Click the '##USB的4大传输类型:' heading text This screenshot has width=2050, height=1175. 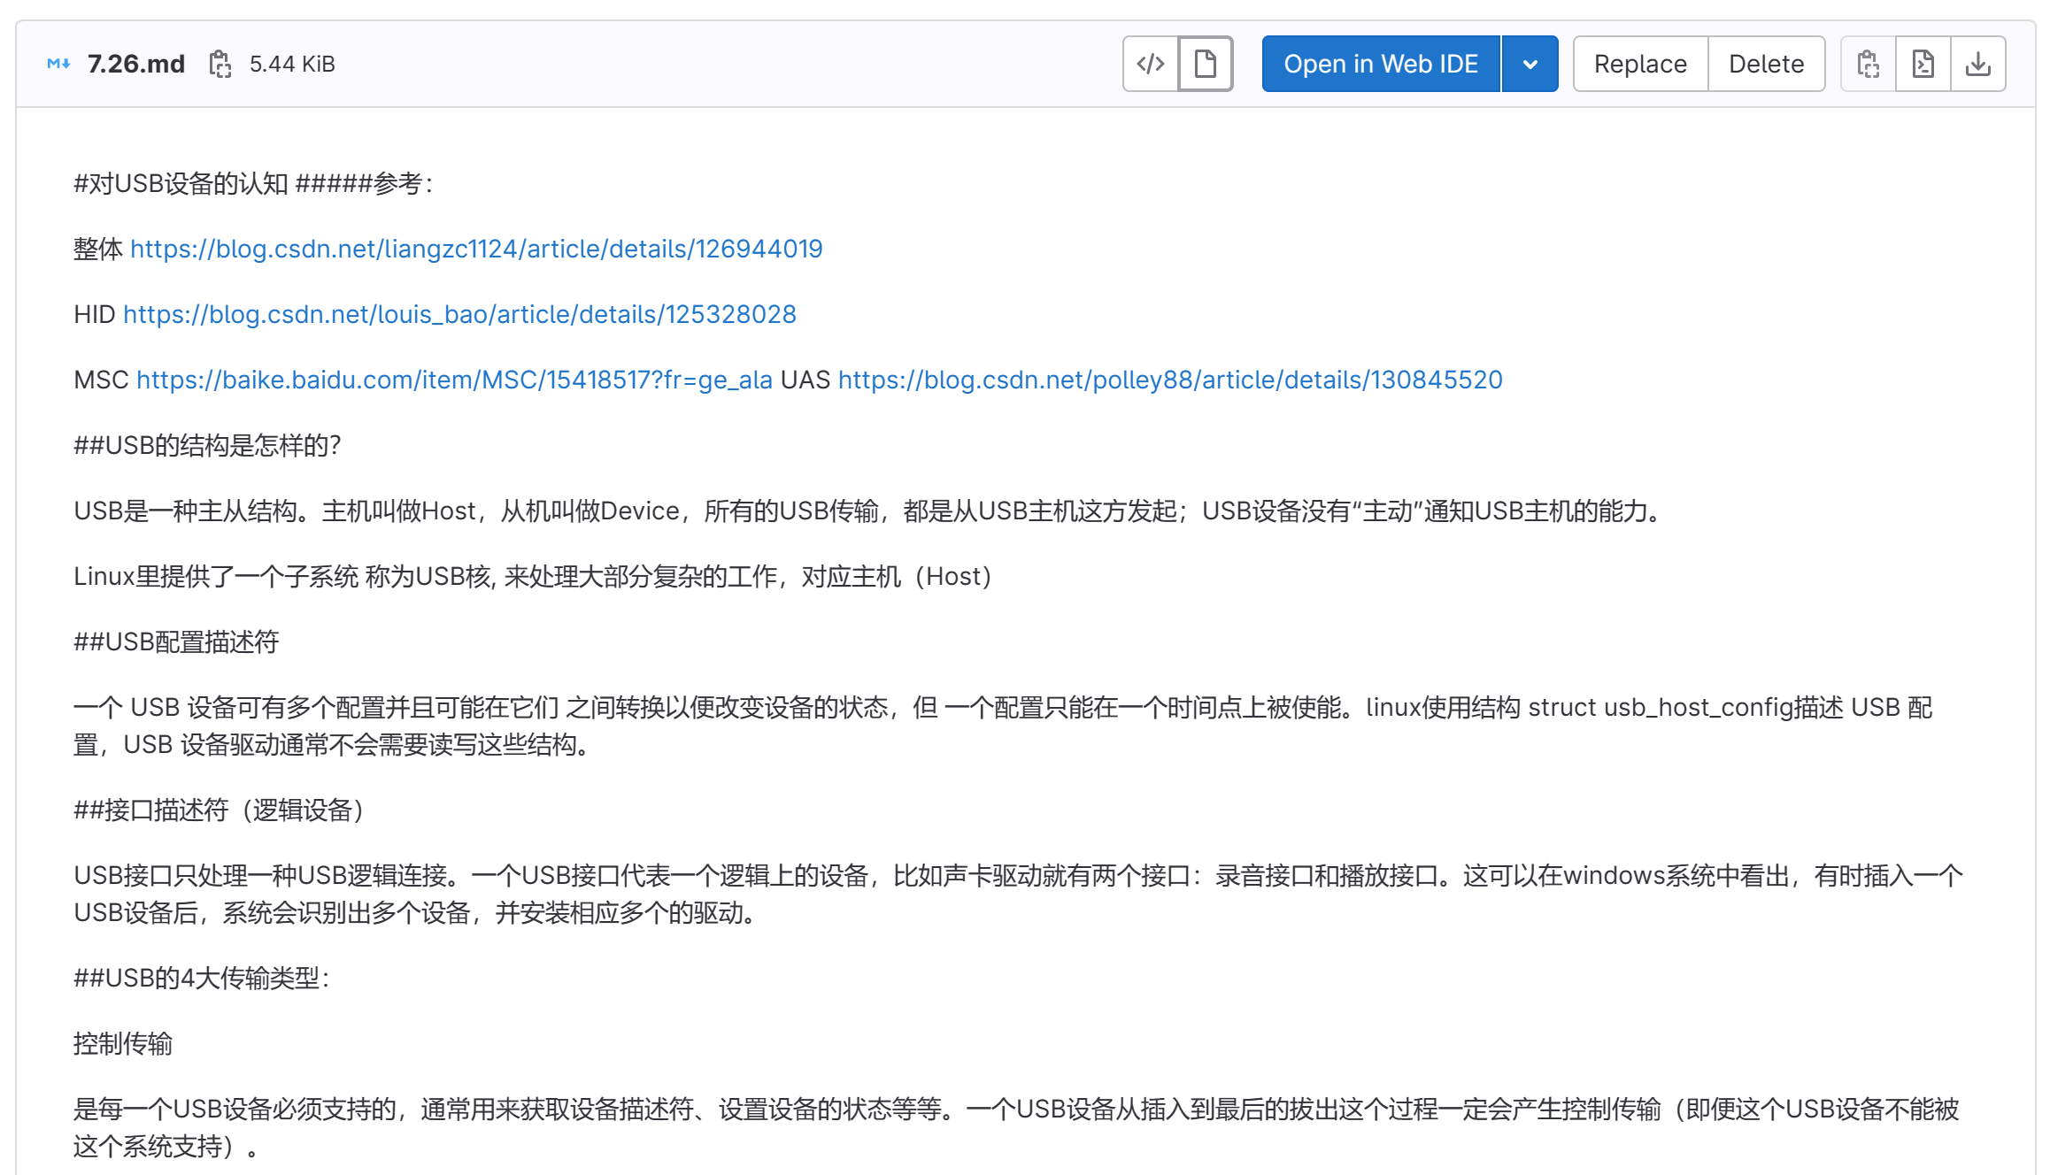pos(202,978)
